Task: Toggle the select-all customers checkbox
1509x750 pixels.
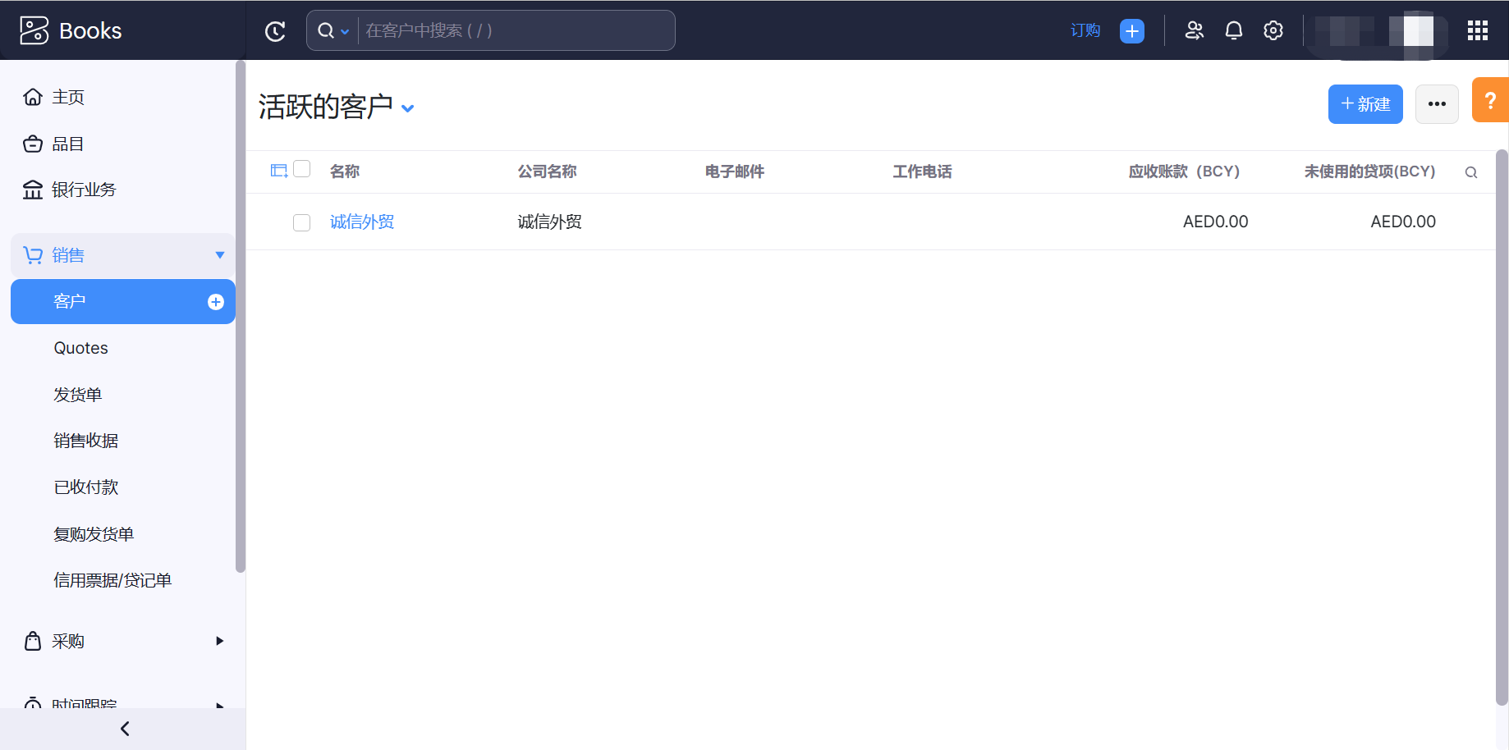Action: pyautogui.click(x=302, y=169)
